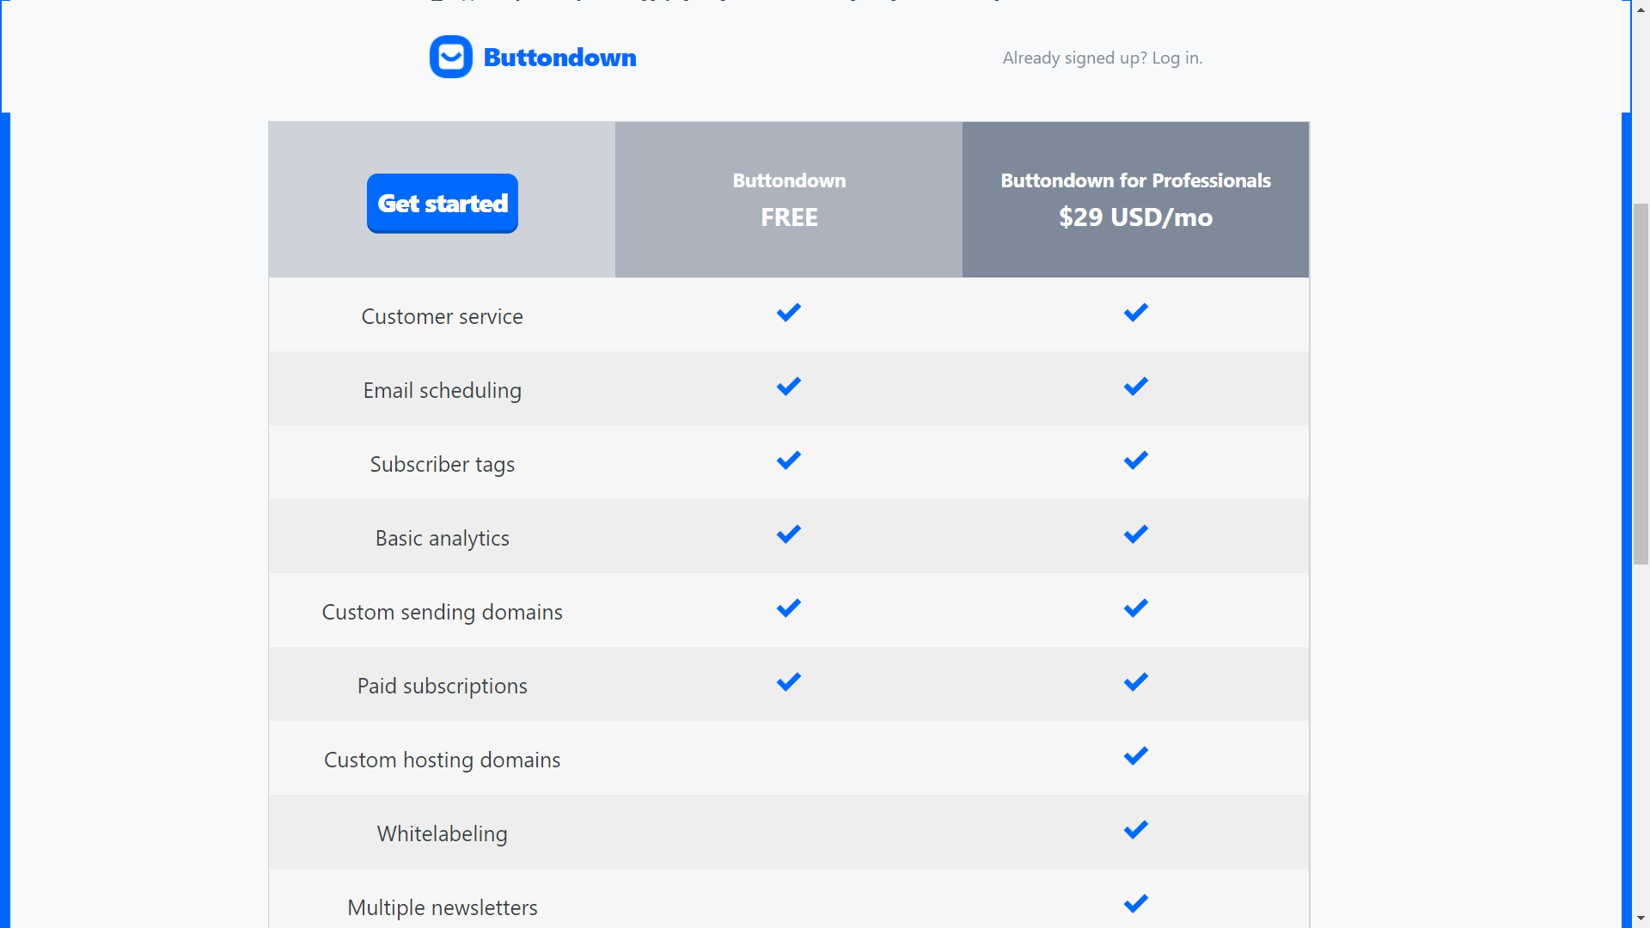
Task: Click the Basic analytics checkmark under FREE
Action: [x=788, y=534]
